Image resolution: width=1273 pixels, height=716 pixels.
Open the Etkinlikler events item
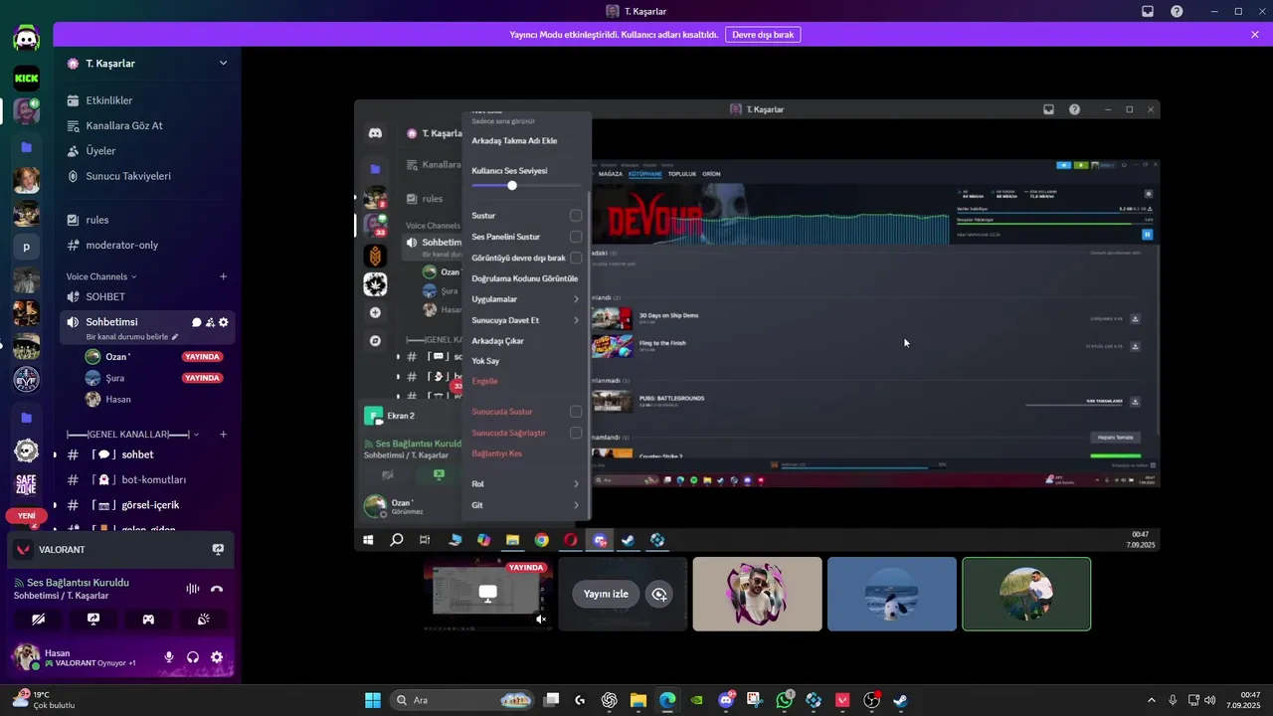109,100
